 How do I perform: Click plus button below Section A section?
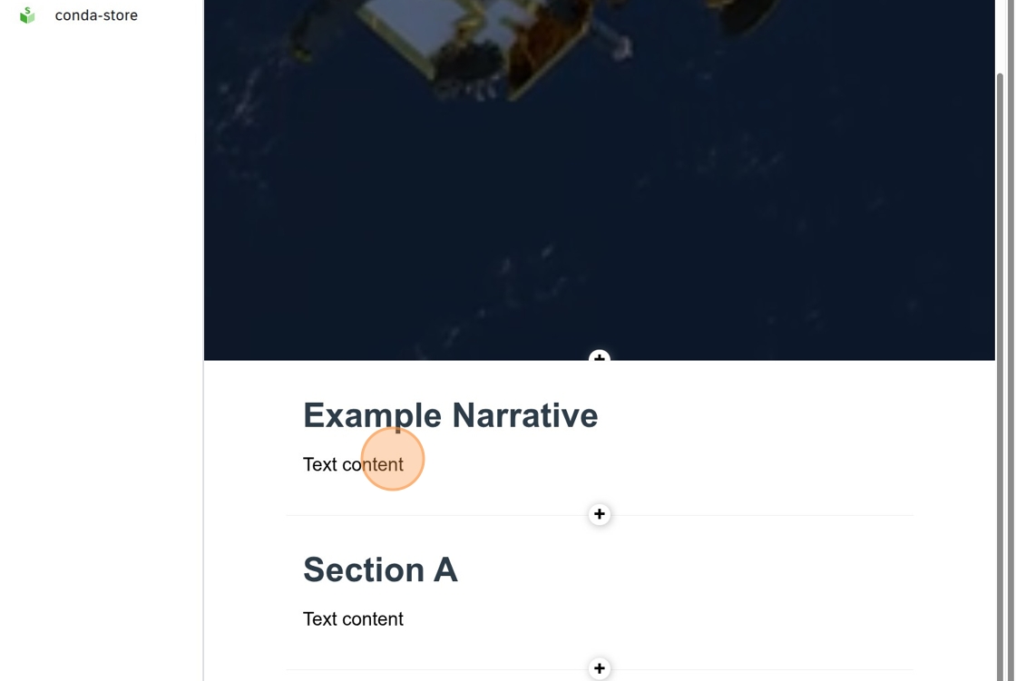point(600,668)
